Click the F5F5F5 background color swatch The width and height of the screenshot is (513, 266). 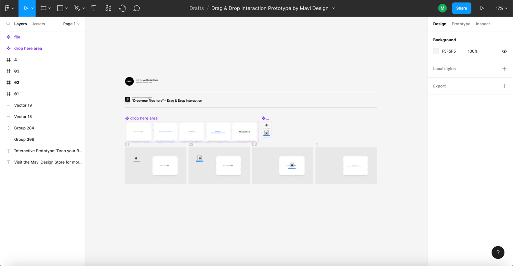(x=436, y=51)
